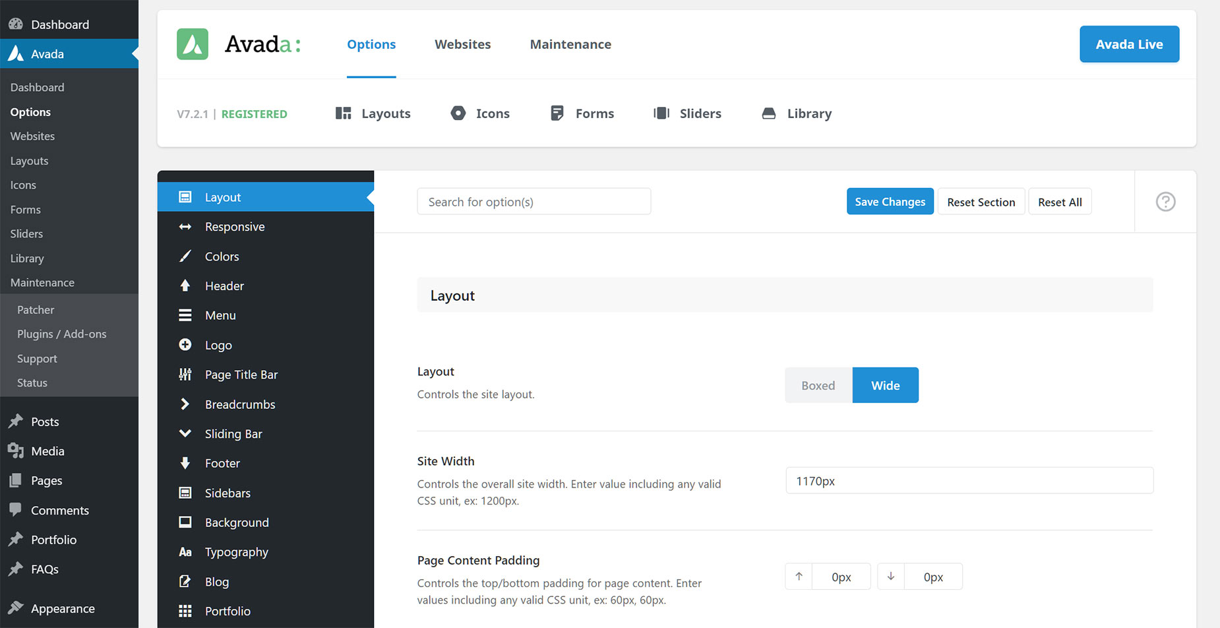Click the Sliding Bar chevron-down icon
The height and width of the screenshot is (628, 1220).
pos(185,433)
